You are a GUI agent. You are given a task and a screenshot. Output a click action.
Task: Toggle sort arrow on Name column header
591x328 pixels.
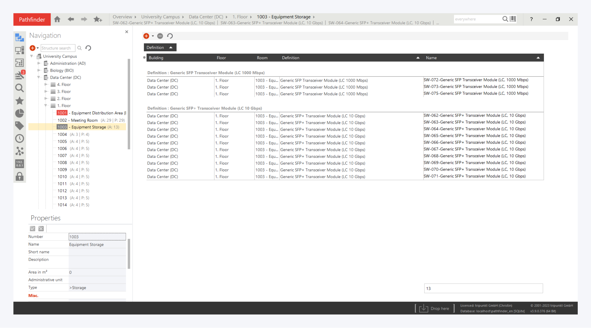538,58
